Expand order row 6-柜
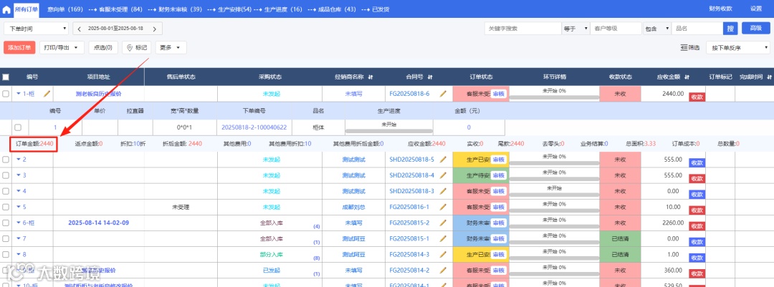 point(19,223)
